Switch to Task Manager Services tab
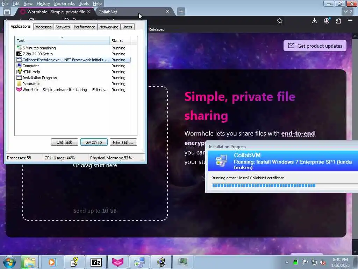Image resolution: width=358 pixels, height=269 pixels. pos(63,27)
